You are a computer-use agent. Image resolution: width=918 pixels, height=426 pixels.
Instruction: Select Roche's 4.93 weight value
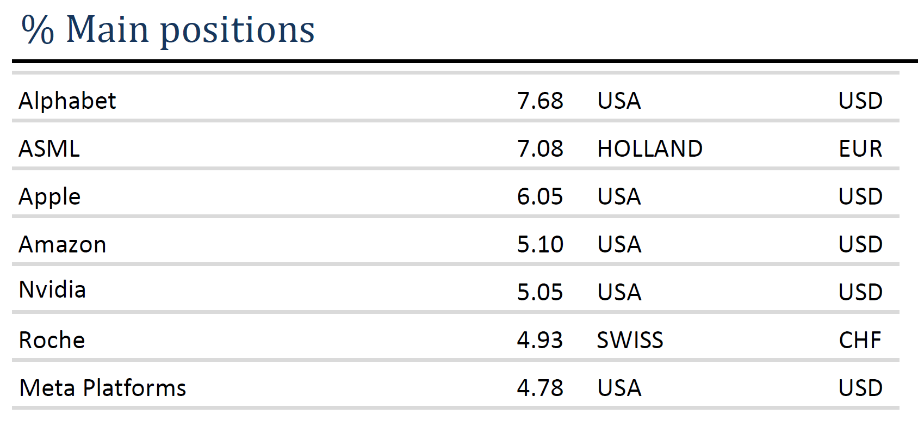(540, 340)
